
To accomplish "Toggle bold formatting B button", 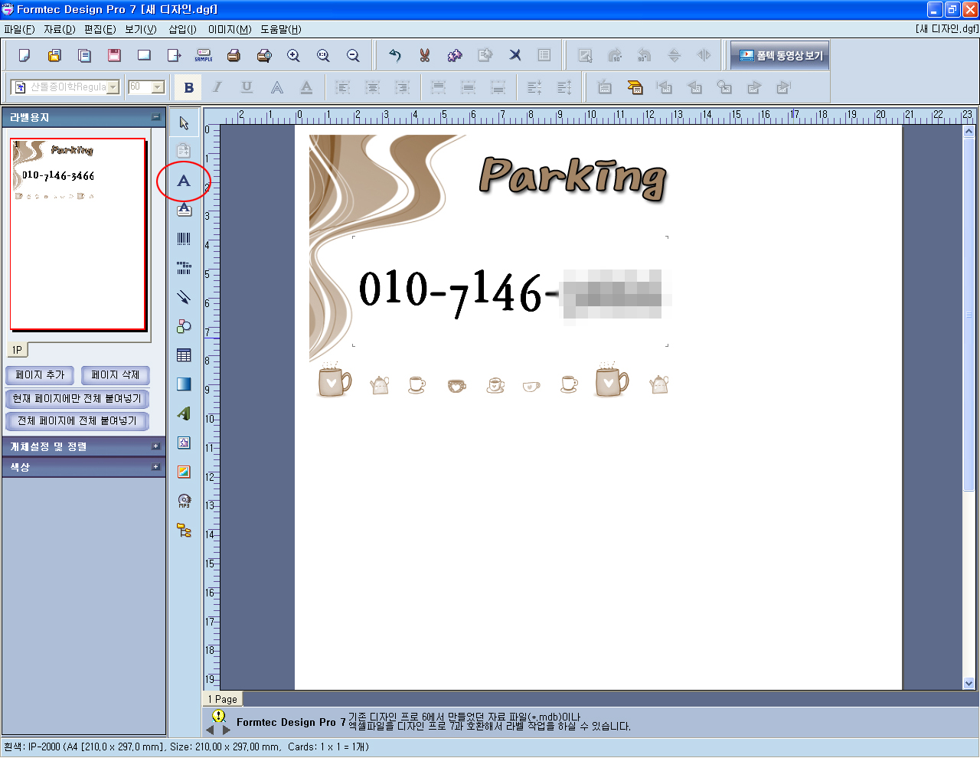I will pos(188,87).
